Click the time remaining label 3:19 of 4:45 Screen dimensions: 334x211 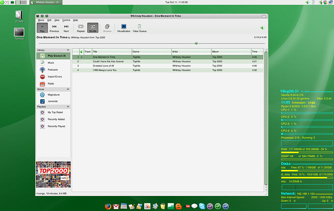pyautogui.click(x=260, y=37)
